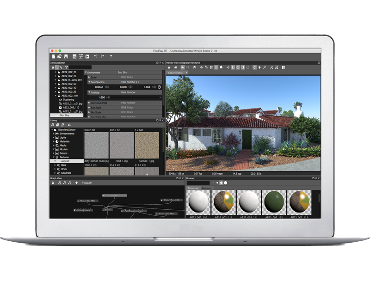Click the Browser search field
The width and height of the screenshot is (370, 287).
click(198, 183)
